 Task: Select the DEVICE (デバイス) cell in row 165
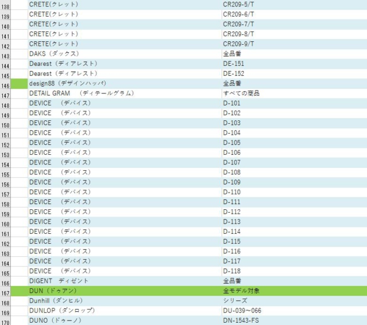pos(124,271)
